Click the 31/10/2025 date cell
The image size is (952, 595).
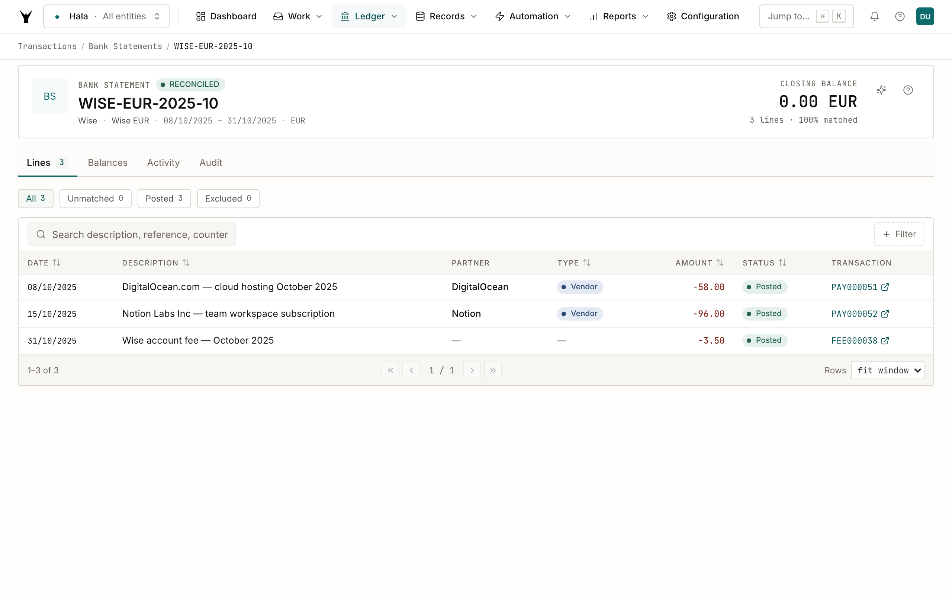(52, 341)
